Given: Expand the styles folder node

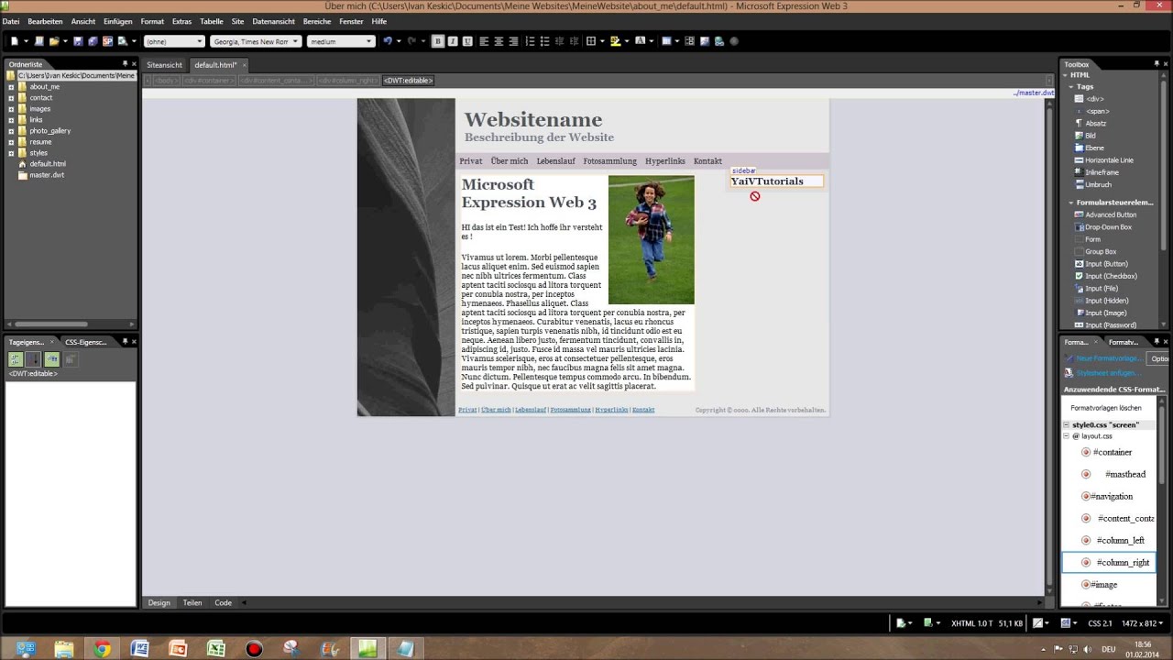Looking at the screenshot, I should coord(11,153).
